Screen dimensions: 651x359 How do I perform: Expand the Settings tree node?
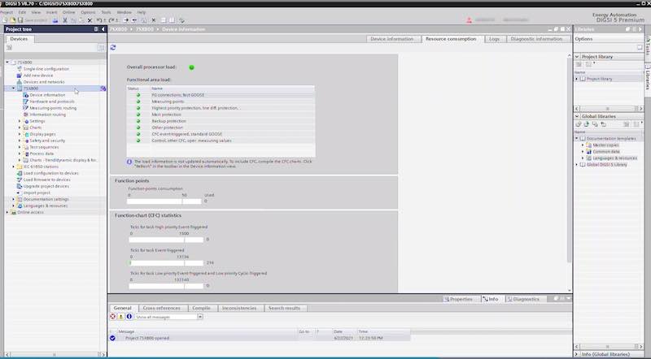click(20, 121)
